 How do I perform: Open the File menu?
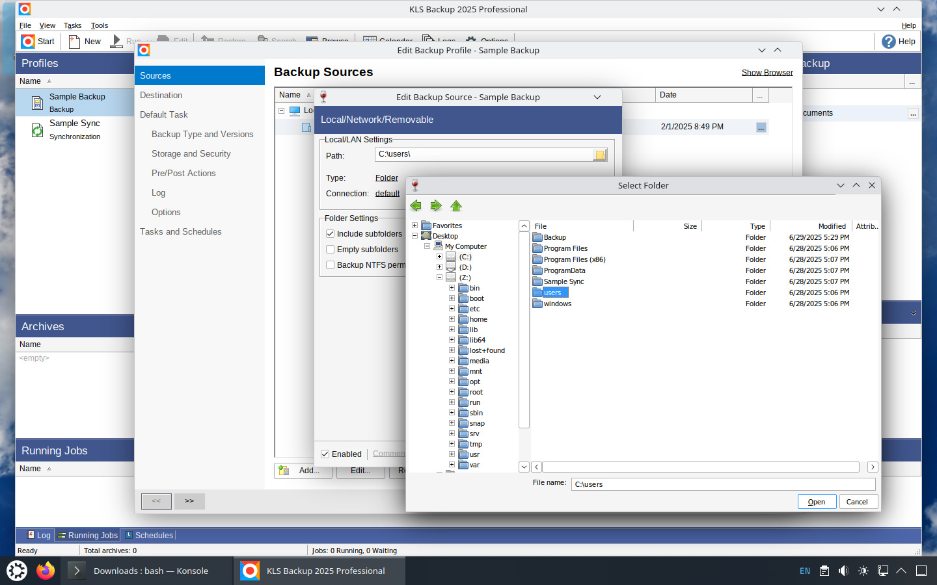(x=25, y=25)
